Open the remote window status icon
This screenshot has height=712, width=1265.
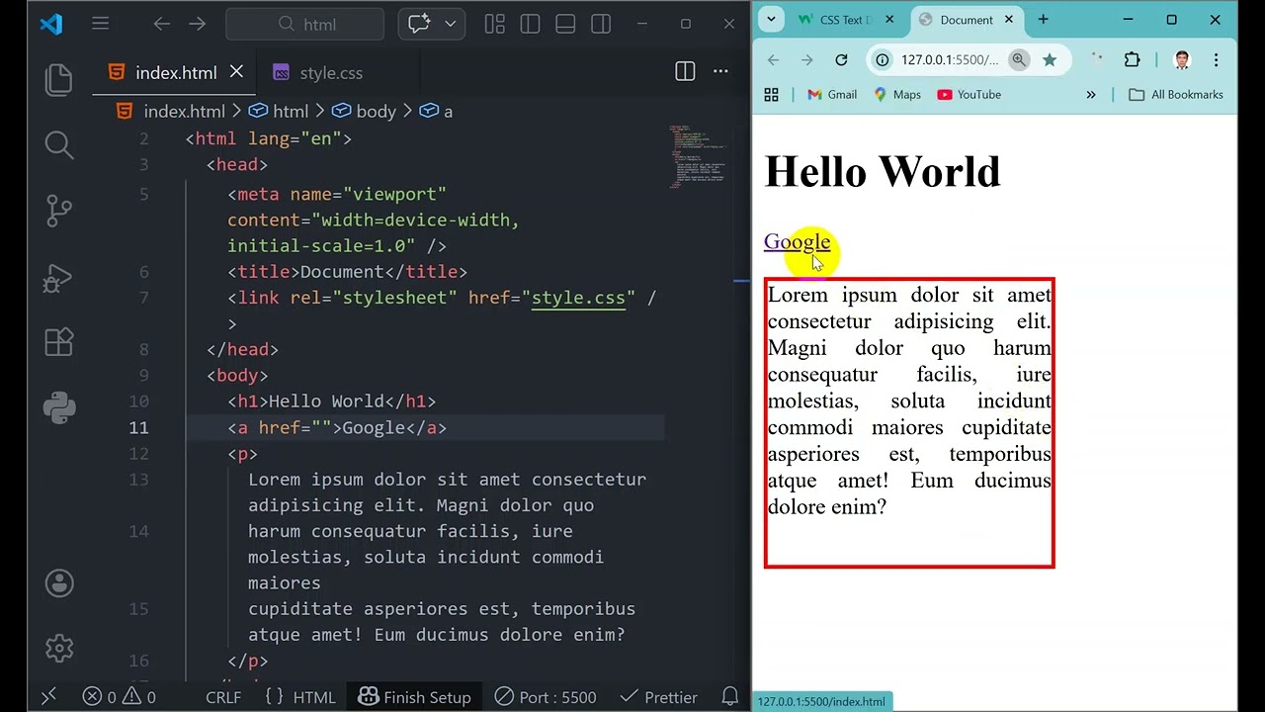[x=48, y=697]
